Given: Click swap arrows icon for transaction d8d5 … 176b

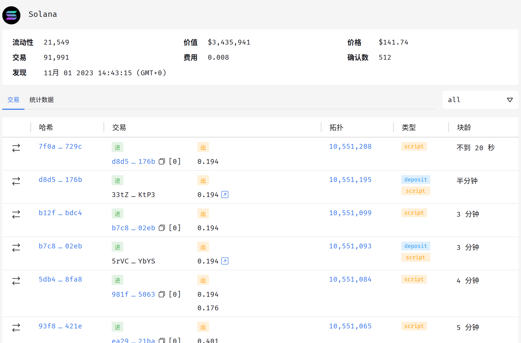Looking at the screenshot, I should click(x=16, y=181).
